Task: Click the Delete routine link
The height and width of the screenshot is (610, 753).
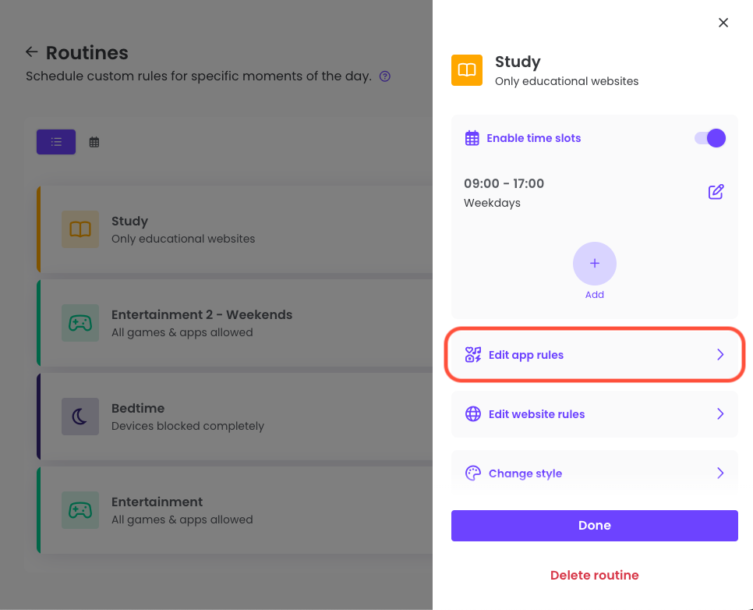Action: click(x=594, y=575)
